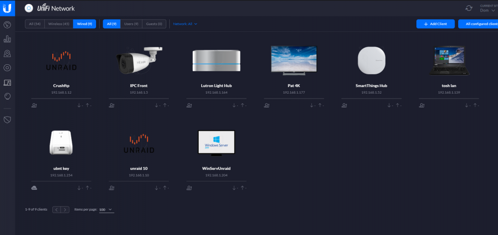The height and width of the screenshot is (235, 498).
Task: Click the Crushftp client name
Action: (x=61, y=86)
